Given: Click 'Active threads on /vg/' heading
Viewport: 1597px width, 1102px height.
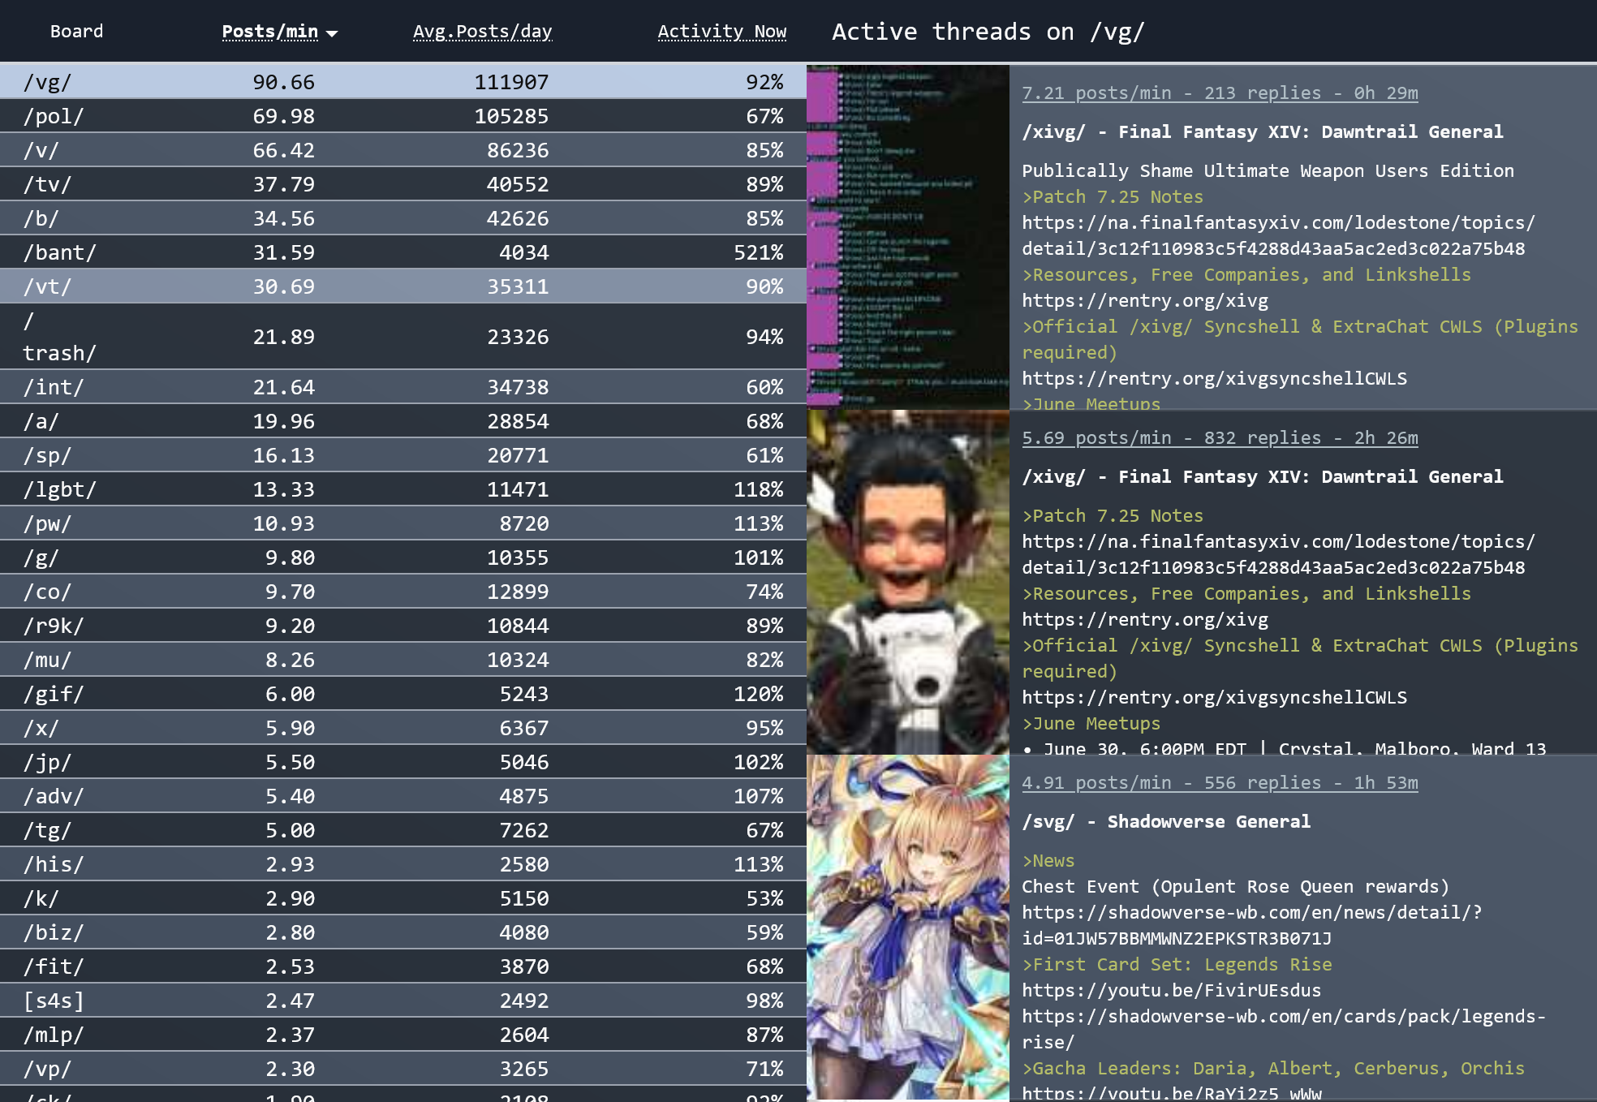Looking at the screenshot, I should [x=988, y=32].
